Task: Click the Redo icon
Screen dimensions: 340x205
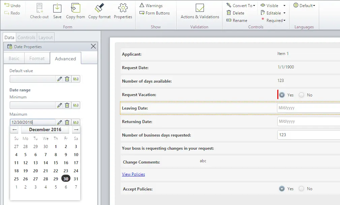Action: (7, 13)
